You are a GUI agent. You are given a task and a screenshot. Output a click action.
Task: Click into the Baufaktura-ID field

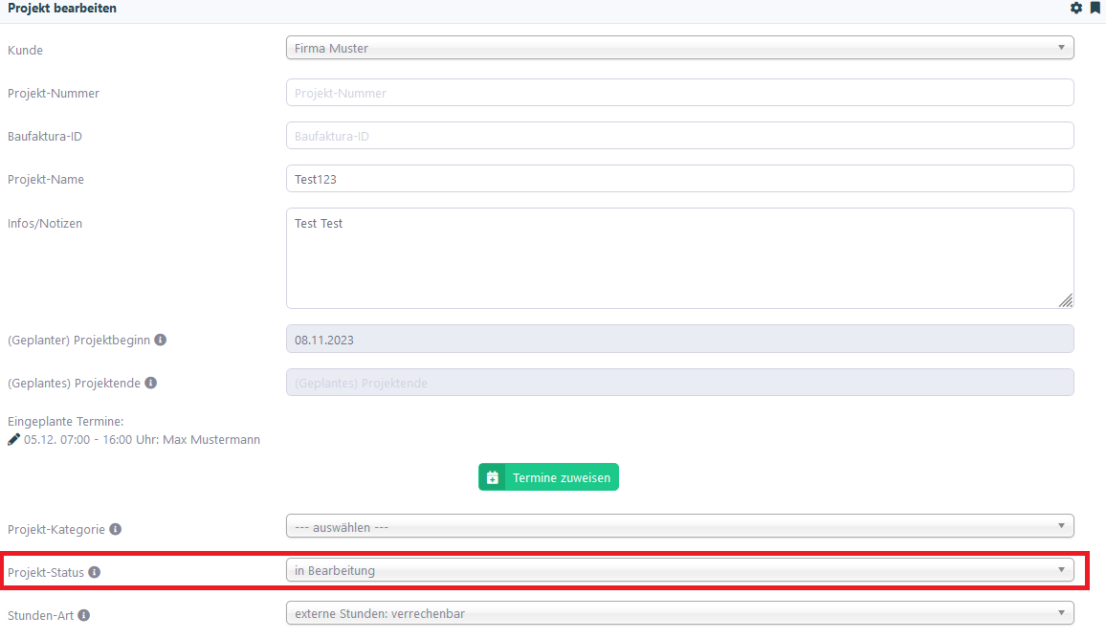coord(680,136)
